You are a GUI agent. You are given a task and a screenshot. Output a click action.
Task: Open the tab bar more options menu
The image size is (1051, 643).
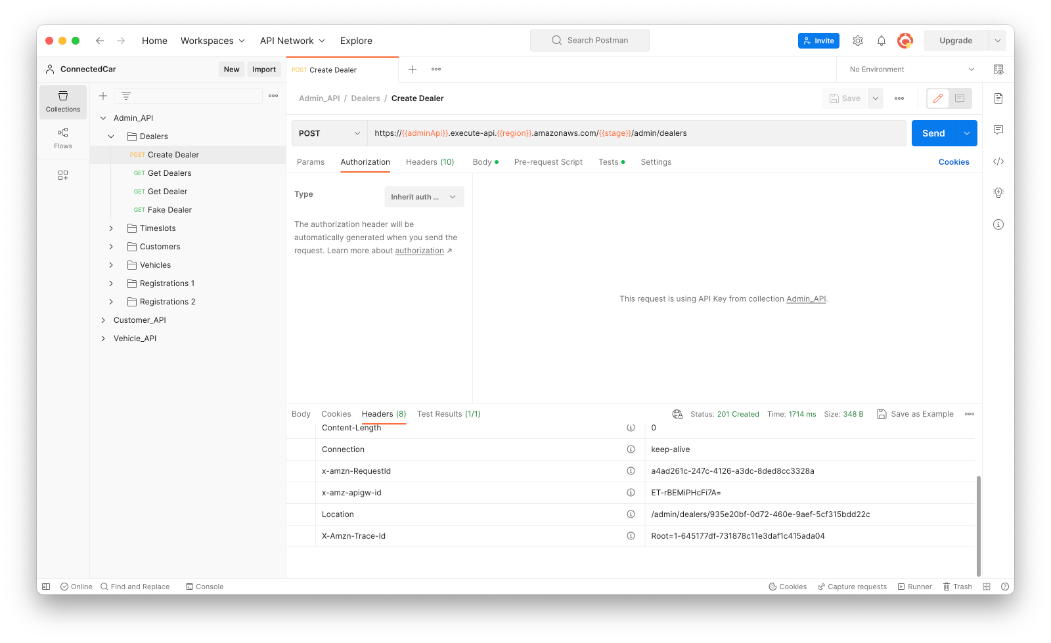click(436, 70)
